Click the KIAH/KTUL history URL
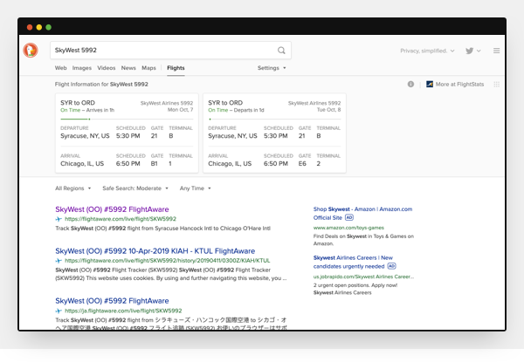Viewport: 524px width, 362px height. click(x=167, y=261)
